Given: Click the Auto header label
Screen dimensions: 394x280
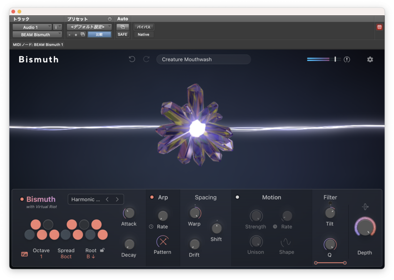Looking at the screenshot, I should tap(123, 19).
